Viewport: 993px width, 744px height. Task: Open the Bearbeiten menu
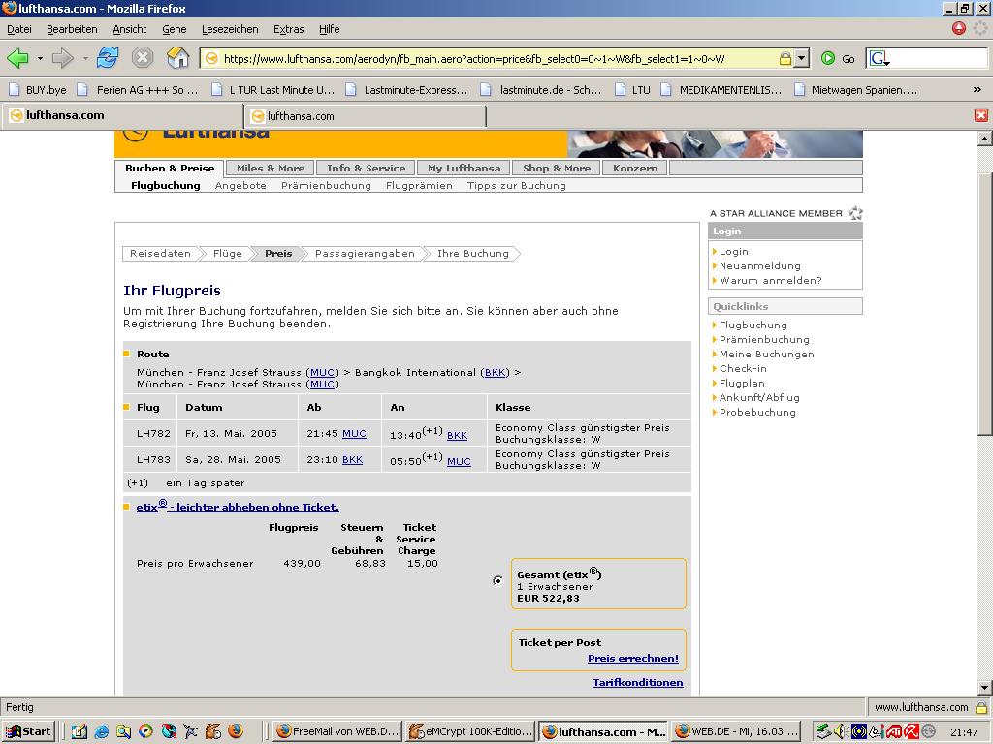point(72,29)
